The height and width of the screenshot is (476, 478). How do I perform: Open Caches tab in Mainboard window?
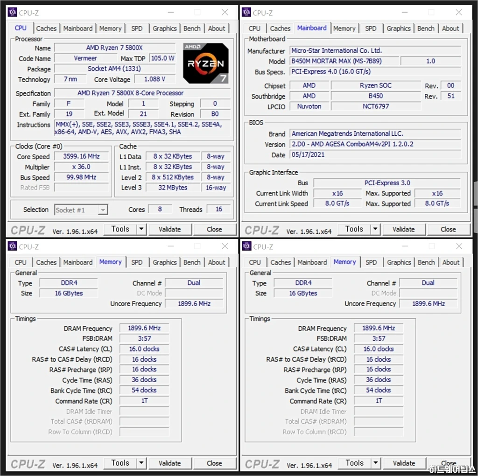point(280,28)
